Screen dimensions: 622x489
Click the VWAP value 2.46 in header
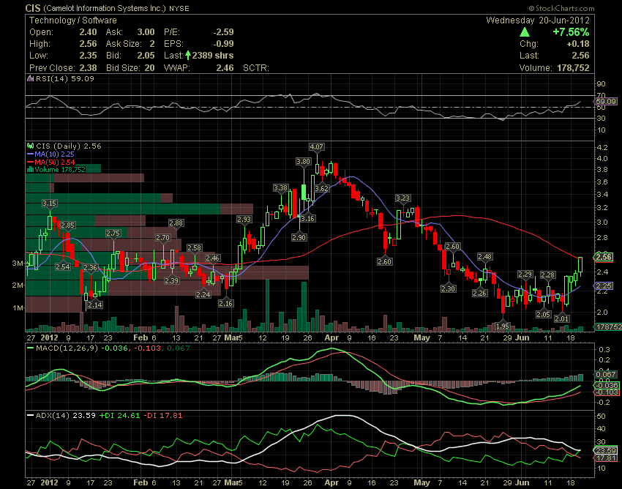point(225,68)
